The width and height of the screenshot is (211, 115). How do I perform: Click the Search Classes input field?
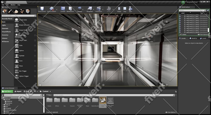point(19,16)
